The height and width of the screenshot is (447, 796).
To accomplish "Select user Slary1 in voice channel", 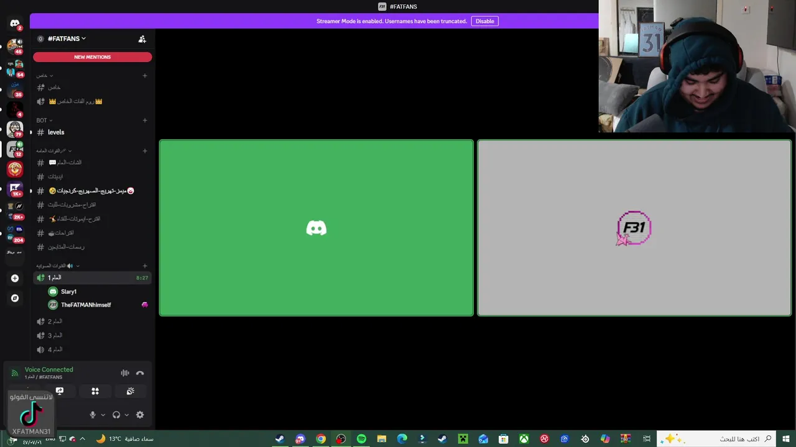I will click(98, 292).
